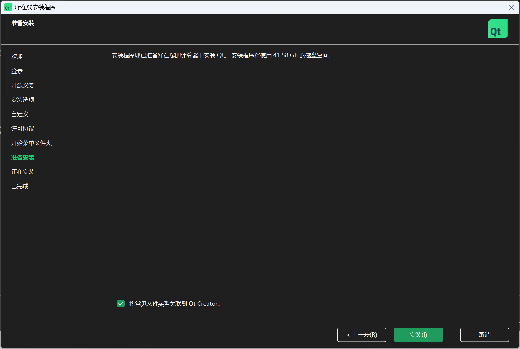Cancel installation with 取消 button
This screenshot has width=520, height=349.
pos(485,335)
